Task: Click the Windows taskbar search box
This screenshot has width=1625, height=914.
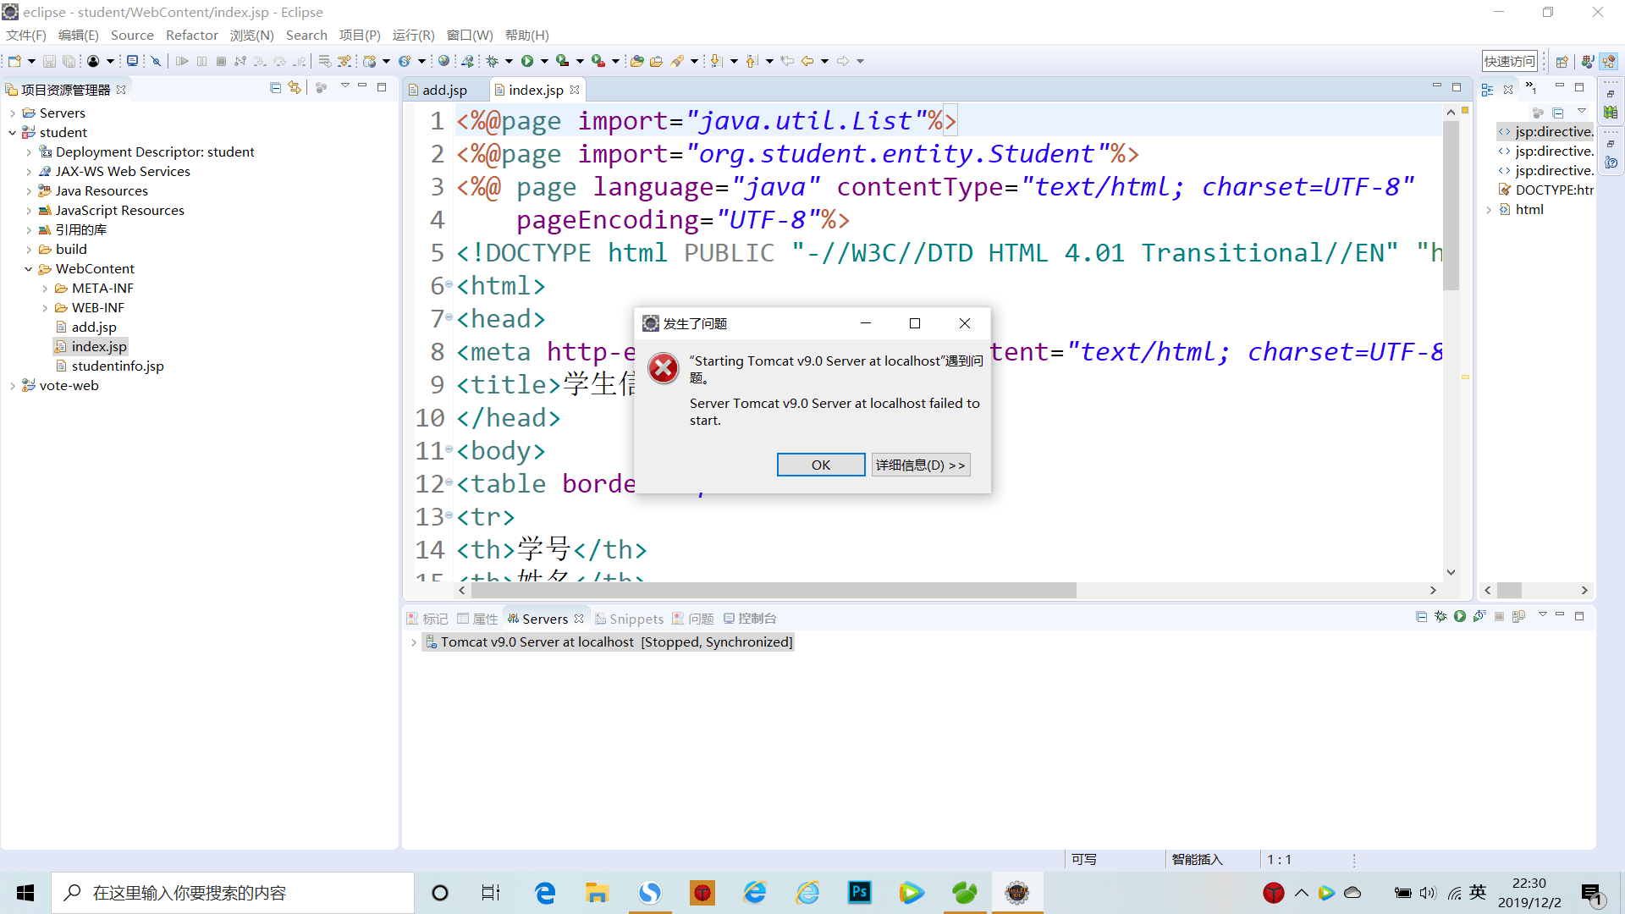Action: [233, 893]
